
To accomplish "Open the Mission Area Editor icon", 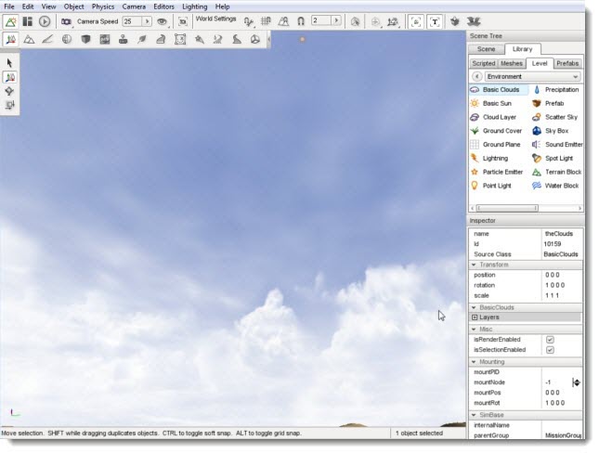I will point(180,39).
